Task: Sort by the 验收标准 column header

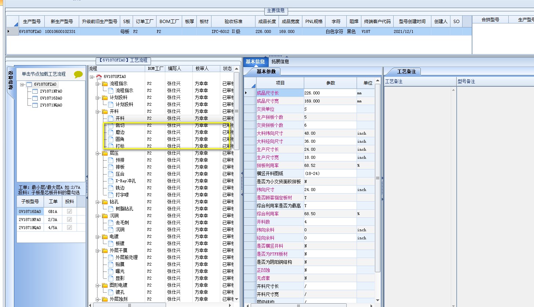Action: click(x=233, y=22)
